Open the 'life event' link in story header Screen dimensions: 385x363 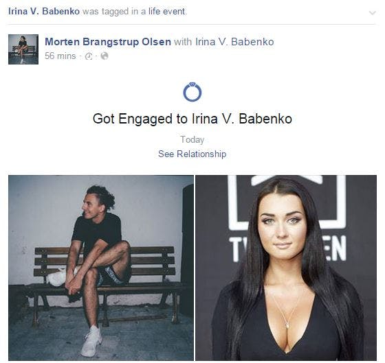pos(166,11)
